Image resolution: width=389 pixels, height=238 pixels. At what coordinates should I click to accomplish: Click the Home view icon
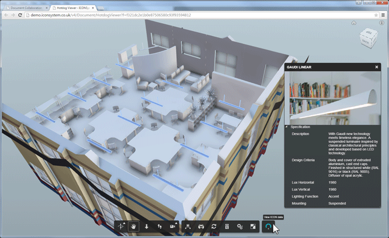point(353,23)
